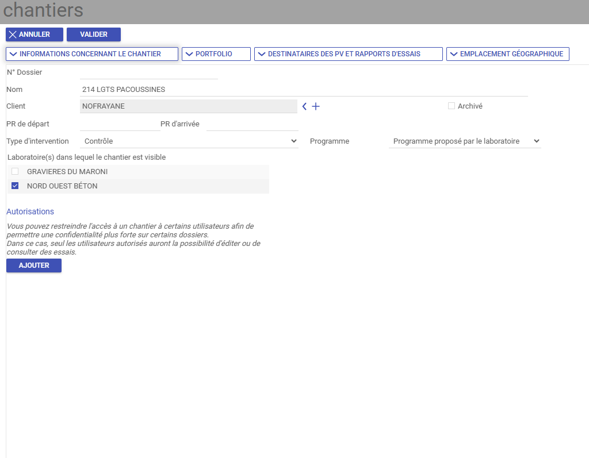Expand the Portfolio section
The image size is (589, 458).
(216, 54)
